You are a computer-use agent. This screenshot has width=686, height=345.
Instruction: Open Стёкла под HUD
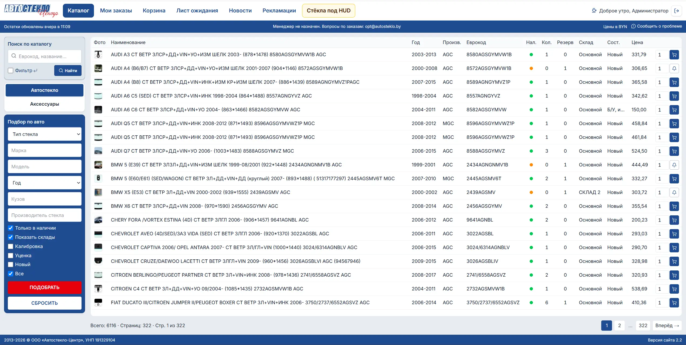point(329,11)
